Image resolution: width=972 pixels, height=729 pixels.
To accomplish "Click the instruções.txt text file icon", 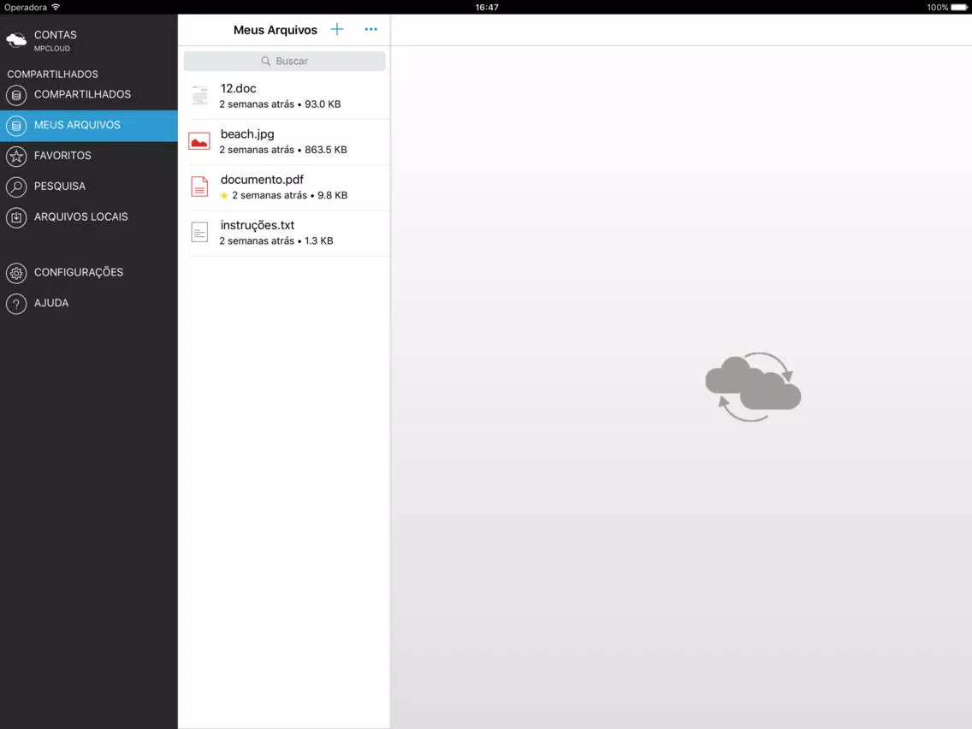I will tap(199, 233).
